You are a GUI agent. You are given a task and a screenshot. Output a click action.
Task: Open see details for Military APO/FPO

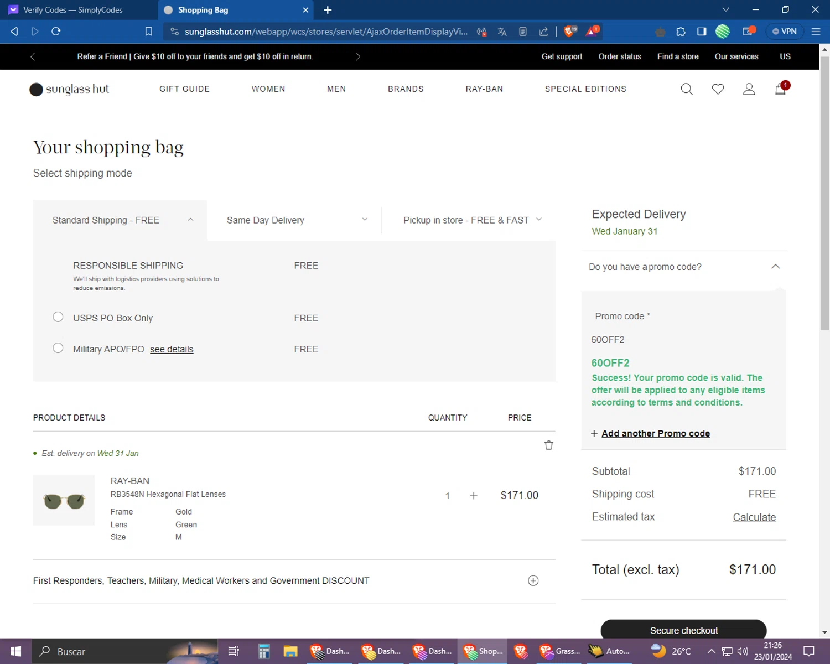pos(172,349)
